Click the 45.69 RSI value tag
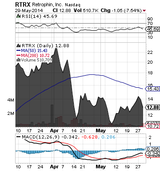The width and height of the screenshot is (160, 171). click(x=152, y=29)
